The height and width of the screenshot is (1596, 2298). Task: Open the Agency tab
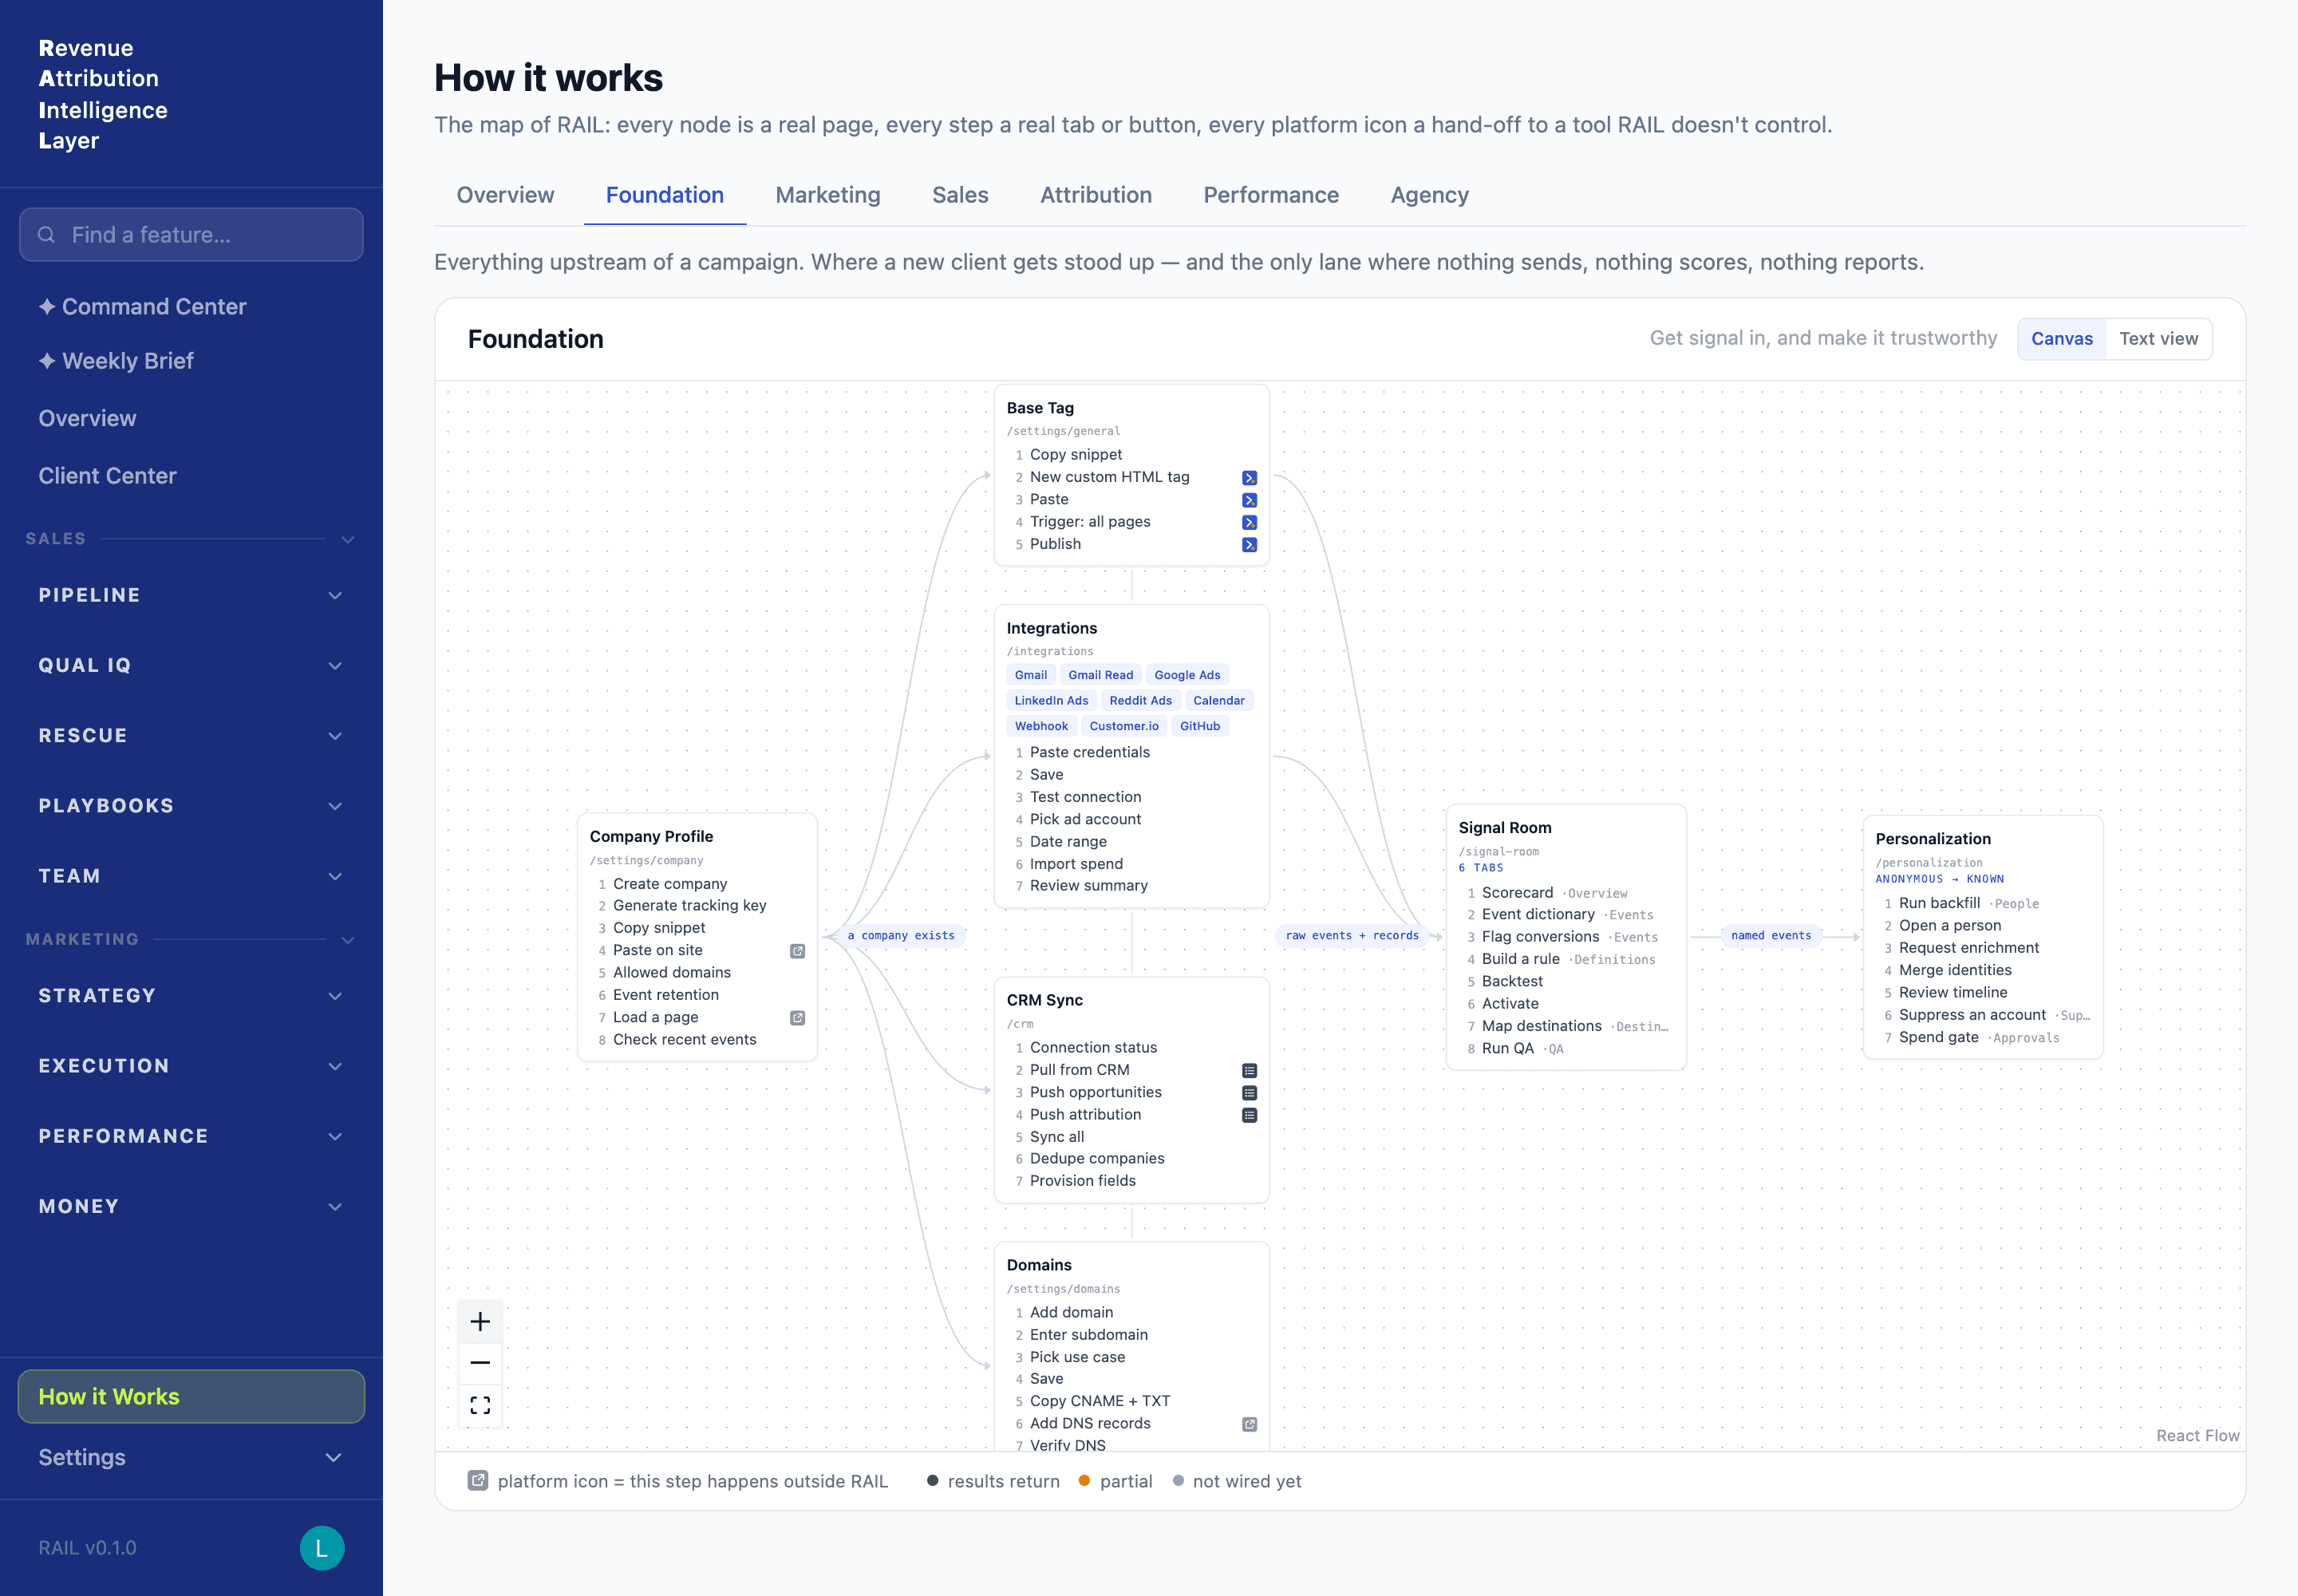(x=1429, y=195)
